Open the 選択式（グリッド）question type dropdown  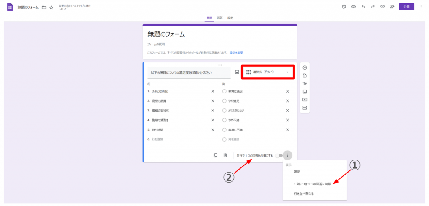(x=268, y=72)
